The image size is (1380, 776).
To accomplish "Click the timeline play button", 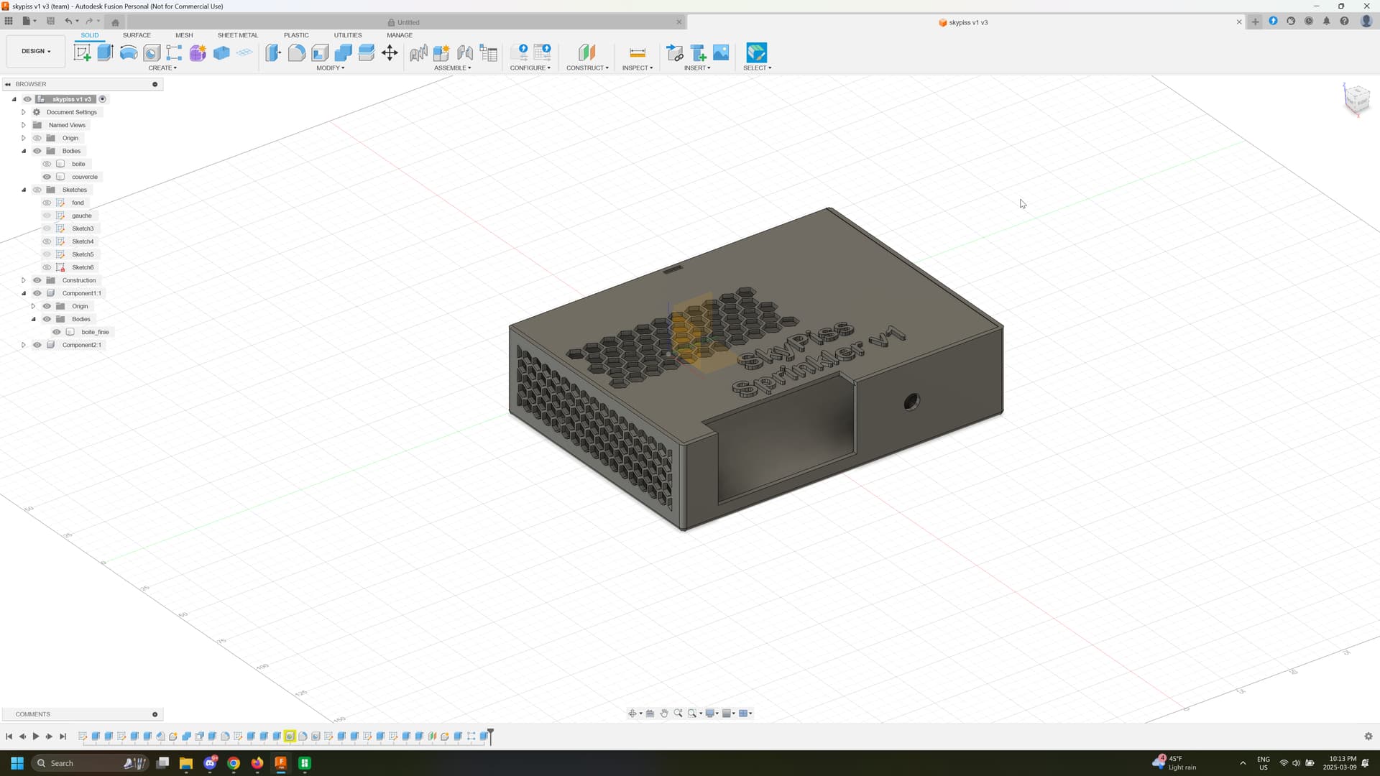I will 35,736.
